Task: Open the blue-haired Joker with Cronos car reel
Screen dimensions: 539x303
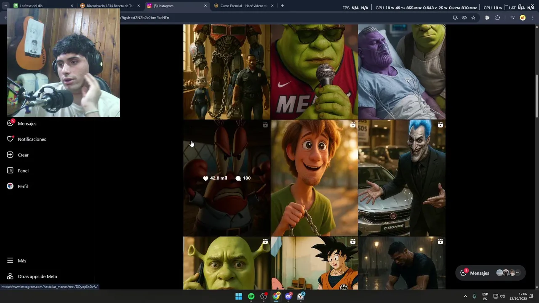Action: [402, 178]
